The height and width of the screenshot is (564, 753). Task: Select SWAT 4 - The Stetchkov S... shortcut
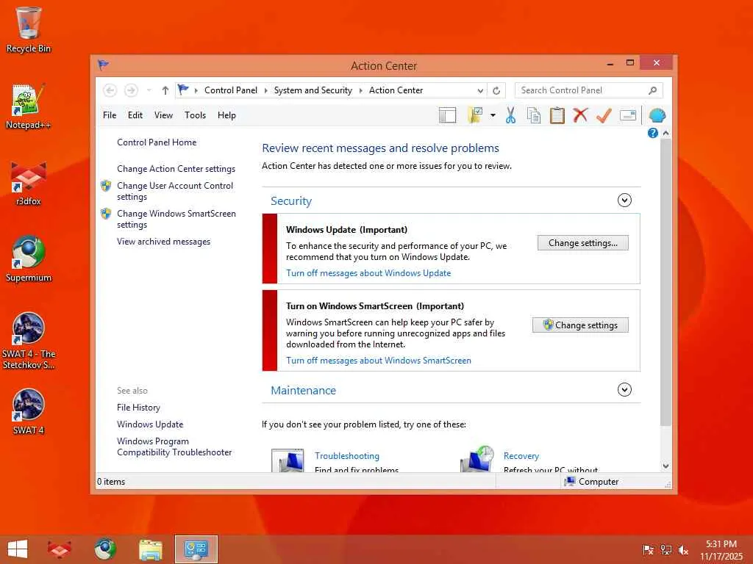[x=29, y=341]
